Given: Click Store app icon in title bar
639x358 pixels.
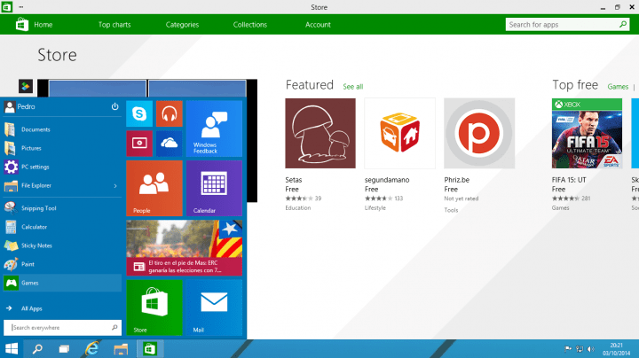Looking at the screenshot, I should pyautogui.click(x=6, y=7).
